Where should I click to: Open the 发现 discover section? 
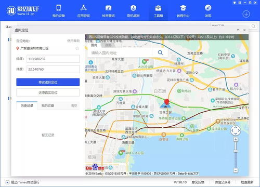pyautogui.click(x=208, y=11)
